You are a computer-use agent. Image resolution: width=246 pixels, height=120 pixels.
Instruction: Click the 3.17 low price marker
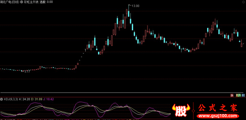click(27, 72)
